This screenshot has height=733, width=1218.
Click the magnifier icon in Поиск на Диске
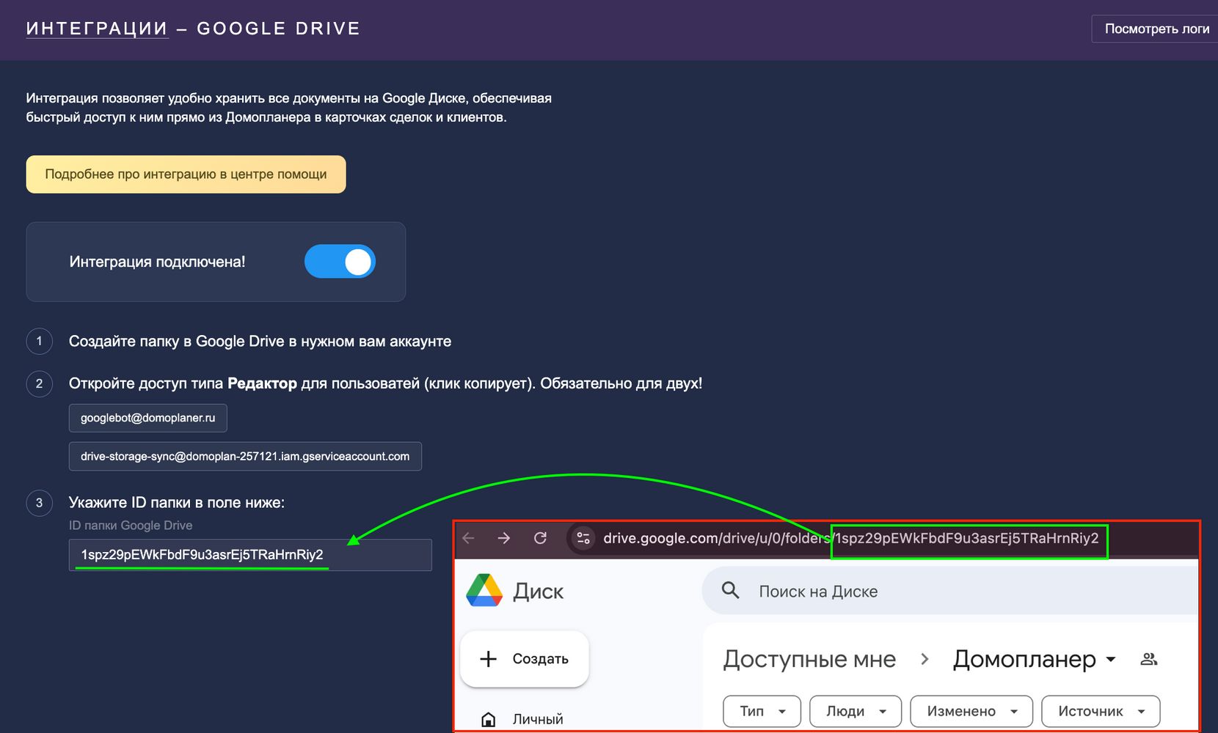[x=730, y=590]
